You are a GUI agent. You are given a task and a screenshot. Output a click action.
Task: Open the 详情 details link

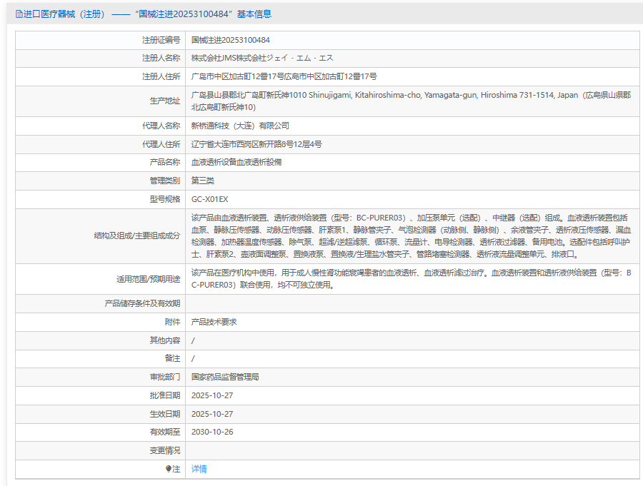click(199, 469)
